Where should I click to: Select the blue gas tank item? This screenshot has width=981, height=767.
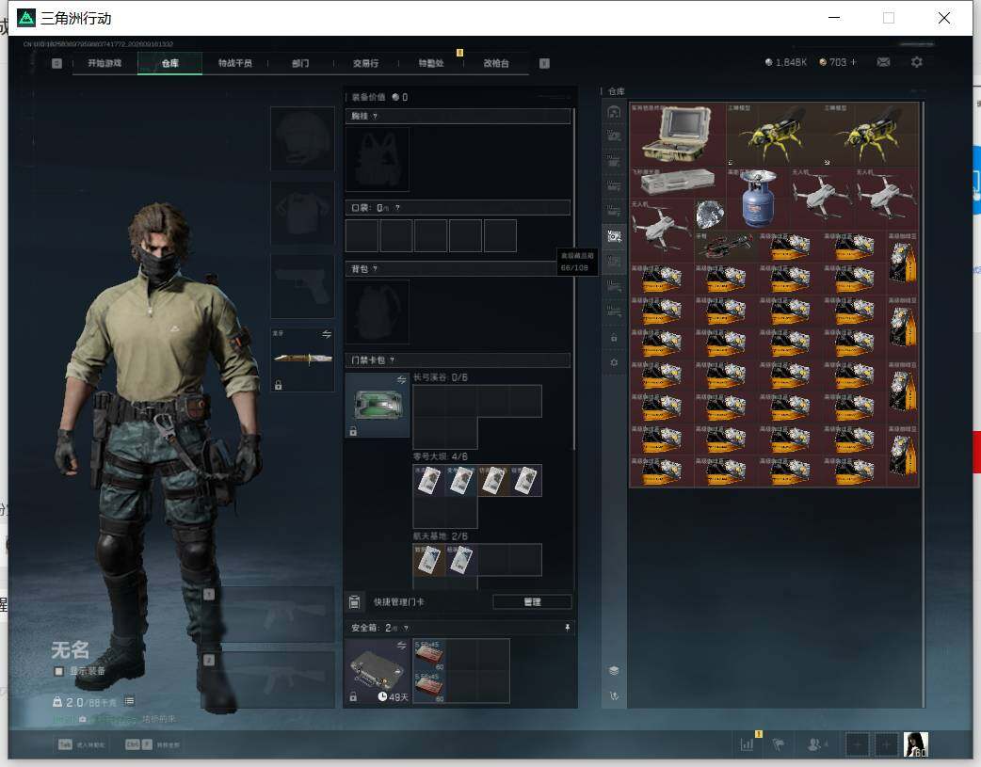click(x=758, y=199)
